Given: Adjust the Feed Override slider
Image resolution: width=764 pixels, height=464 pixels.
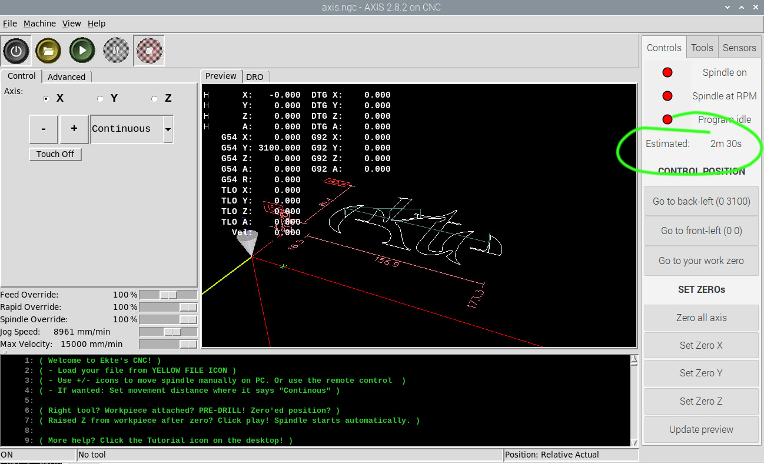Looking at the screenshot, I should pyautogui.click(x=168, y=295).
